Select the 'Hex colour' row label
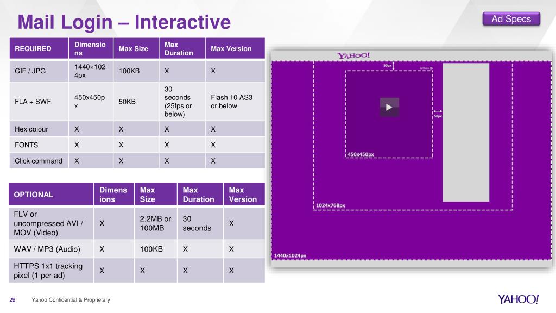The image size is (556, 313). 39,129
